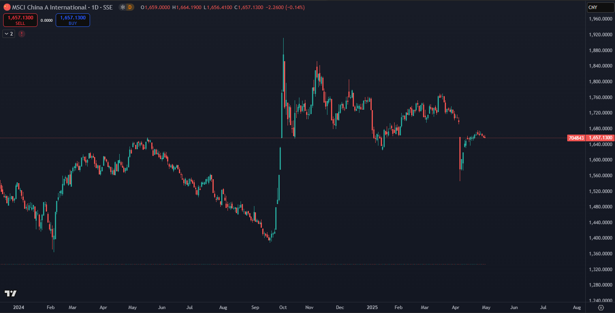Click the 2024 label on time axis
615x313 pixels.
(x=18, y=307)
